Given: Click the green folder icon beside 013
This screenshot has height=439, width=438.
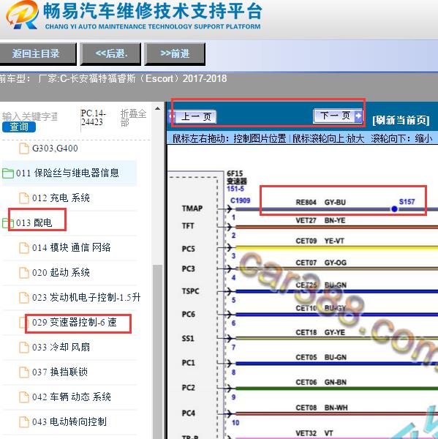Looking at the screenshot, I should click(x=7, y=223).
